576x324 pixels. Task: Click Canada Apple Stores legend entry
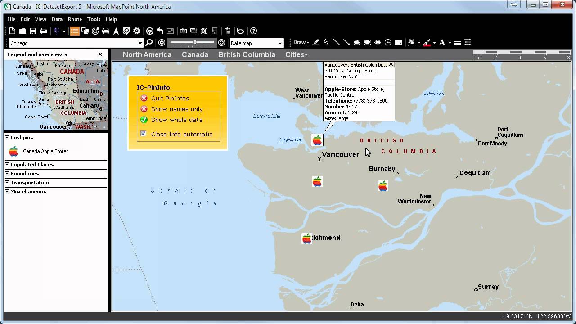tap(46, 151)
